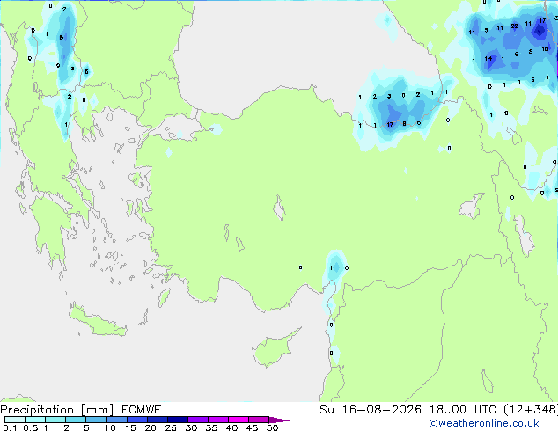Viewport: 558px width, 431px height.
Task: Click the 5–10 mm blue legend swatch
Action: click(96, 420)
